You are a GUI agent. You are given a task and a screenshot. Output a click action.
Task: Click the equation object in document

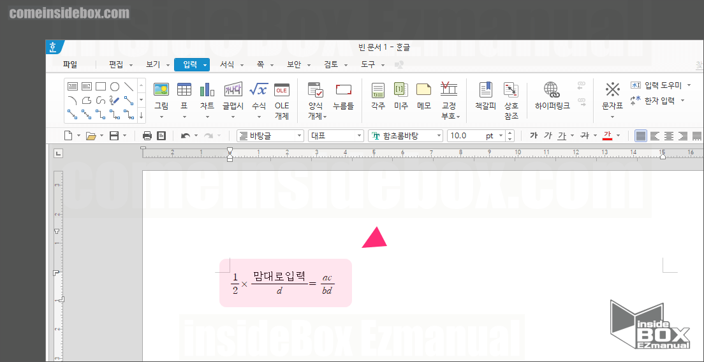click(283, 283)
